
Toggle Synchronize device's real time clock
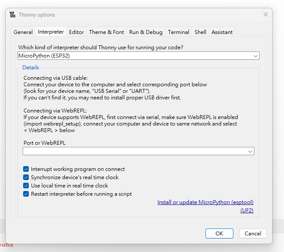tap(26, 177)
